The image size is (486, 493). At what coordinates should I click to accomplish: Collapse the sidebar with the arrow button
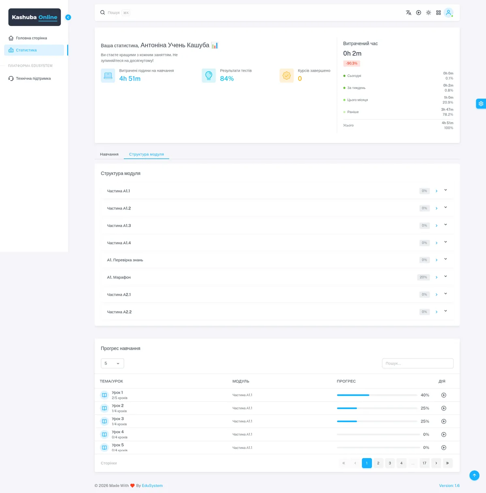tap(68, 17)
